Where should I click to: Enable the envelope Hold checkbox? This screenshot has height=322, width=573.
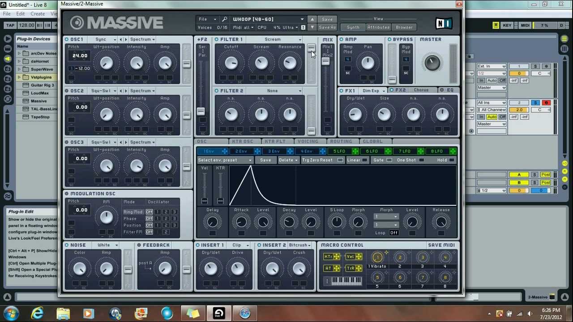point(452,160)
